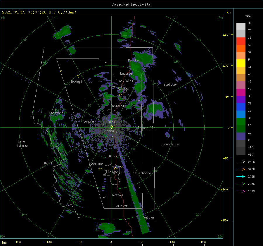
Task: Click the Didsbury label
Action: pyautogui.click(x=110, y=131)
